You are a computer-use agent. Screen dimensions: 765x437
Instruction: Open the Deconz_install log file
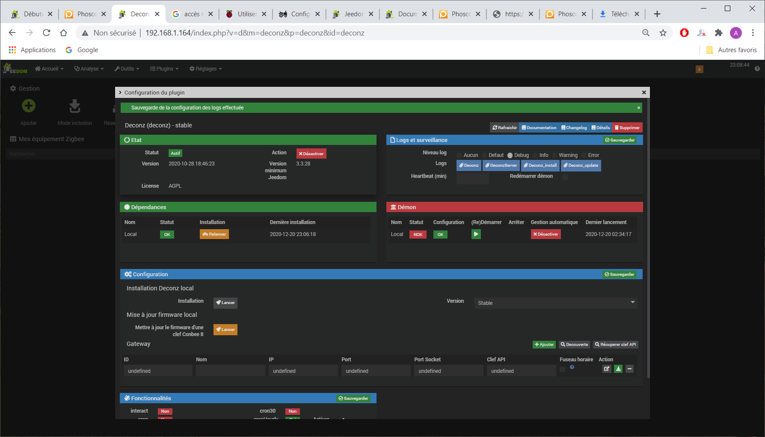(x=540, y=165)
